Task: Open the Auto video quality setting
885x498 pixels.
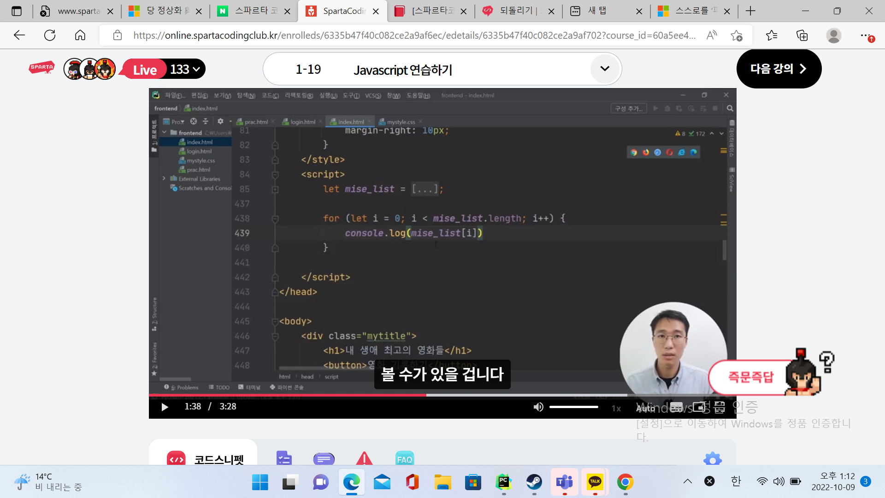Action: click(646, 408)
